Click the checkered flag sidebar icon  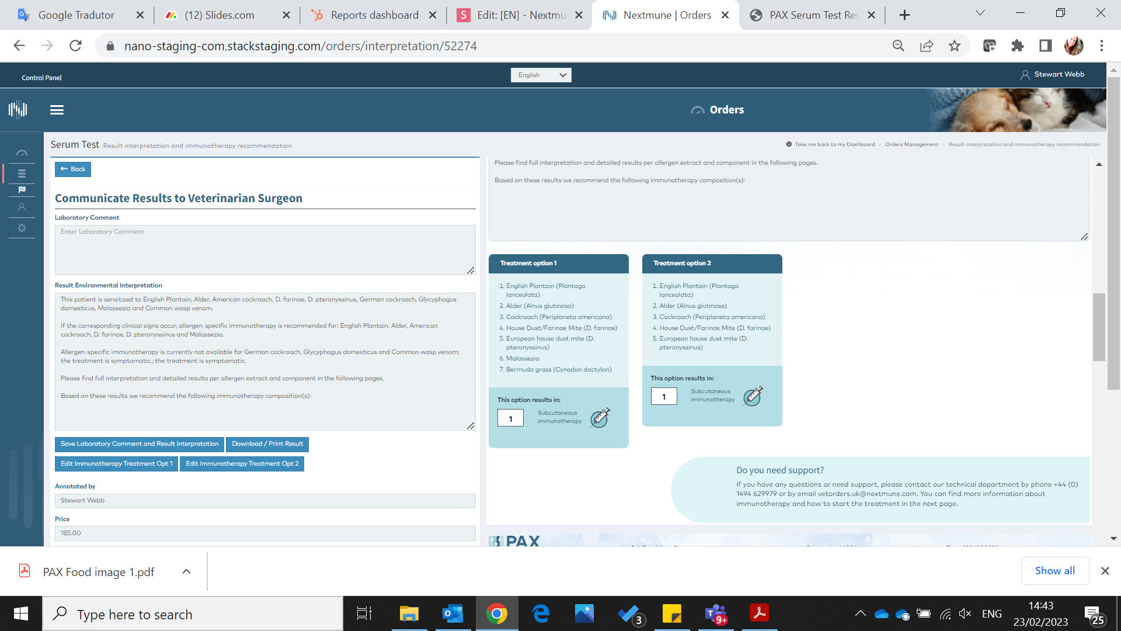(x=22, y=189)
